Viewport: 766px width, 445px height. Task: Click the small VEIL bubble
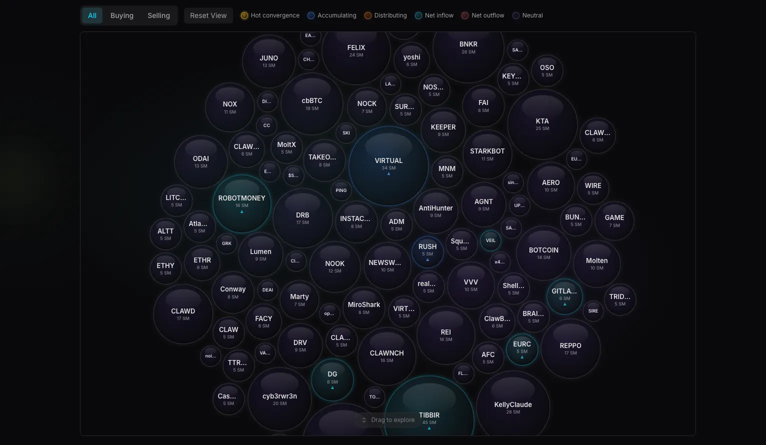click(x=491, y=240)
